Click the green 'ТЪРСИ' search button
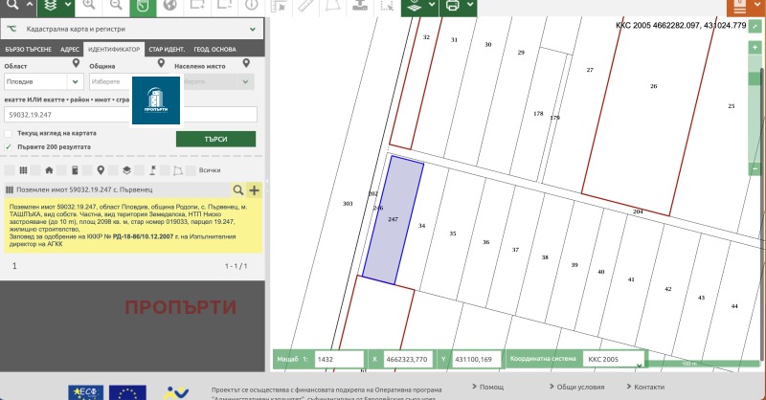The image size is (766, 400). coord(215,139)
